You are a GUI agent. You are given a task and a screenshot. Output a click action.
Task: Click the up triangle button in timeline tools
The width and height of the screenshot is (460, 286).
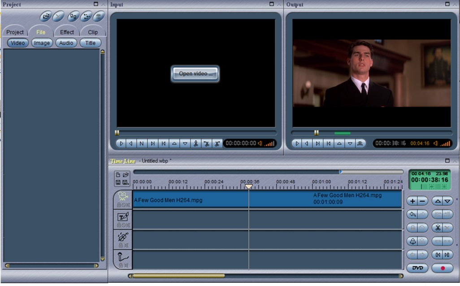[x=438, y=201]
